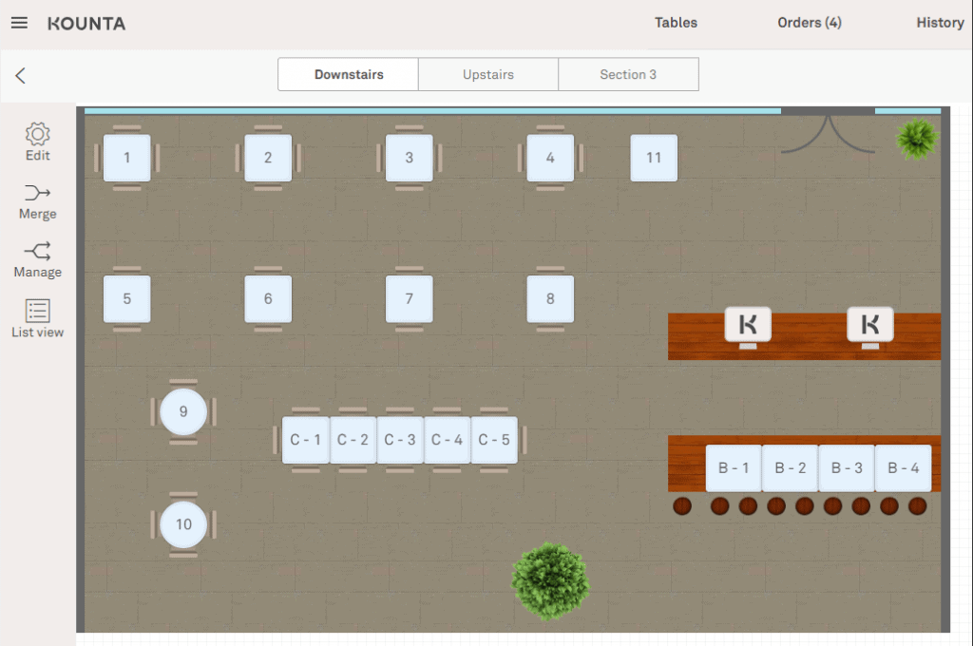Select table 1
Screen dimensions: 973x646
coord(126,158)
